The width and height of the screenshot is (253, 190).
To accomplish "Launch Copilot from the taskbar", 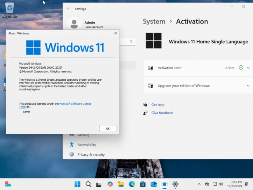I will 110,184.
